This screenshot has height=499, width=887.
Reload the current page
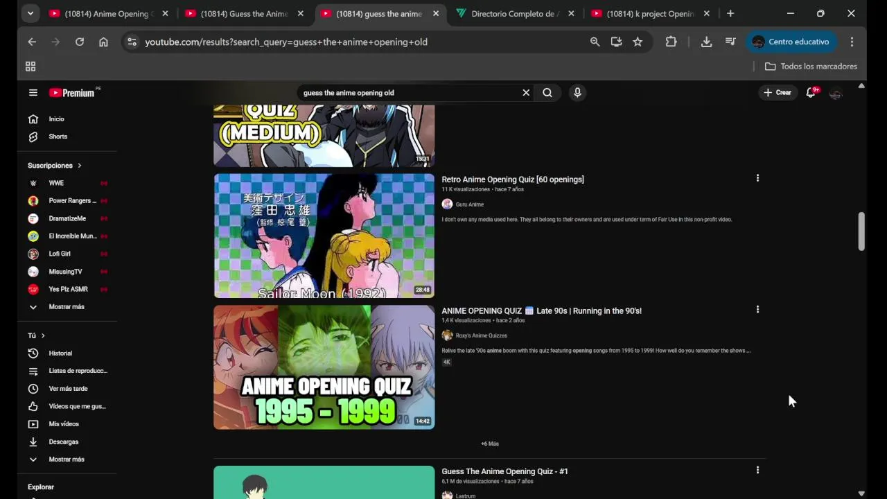click(80, 42)
